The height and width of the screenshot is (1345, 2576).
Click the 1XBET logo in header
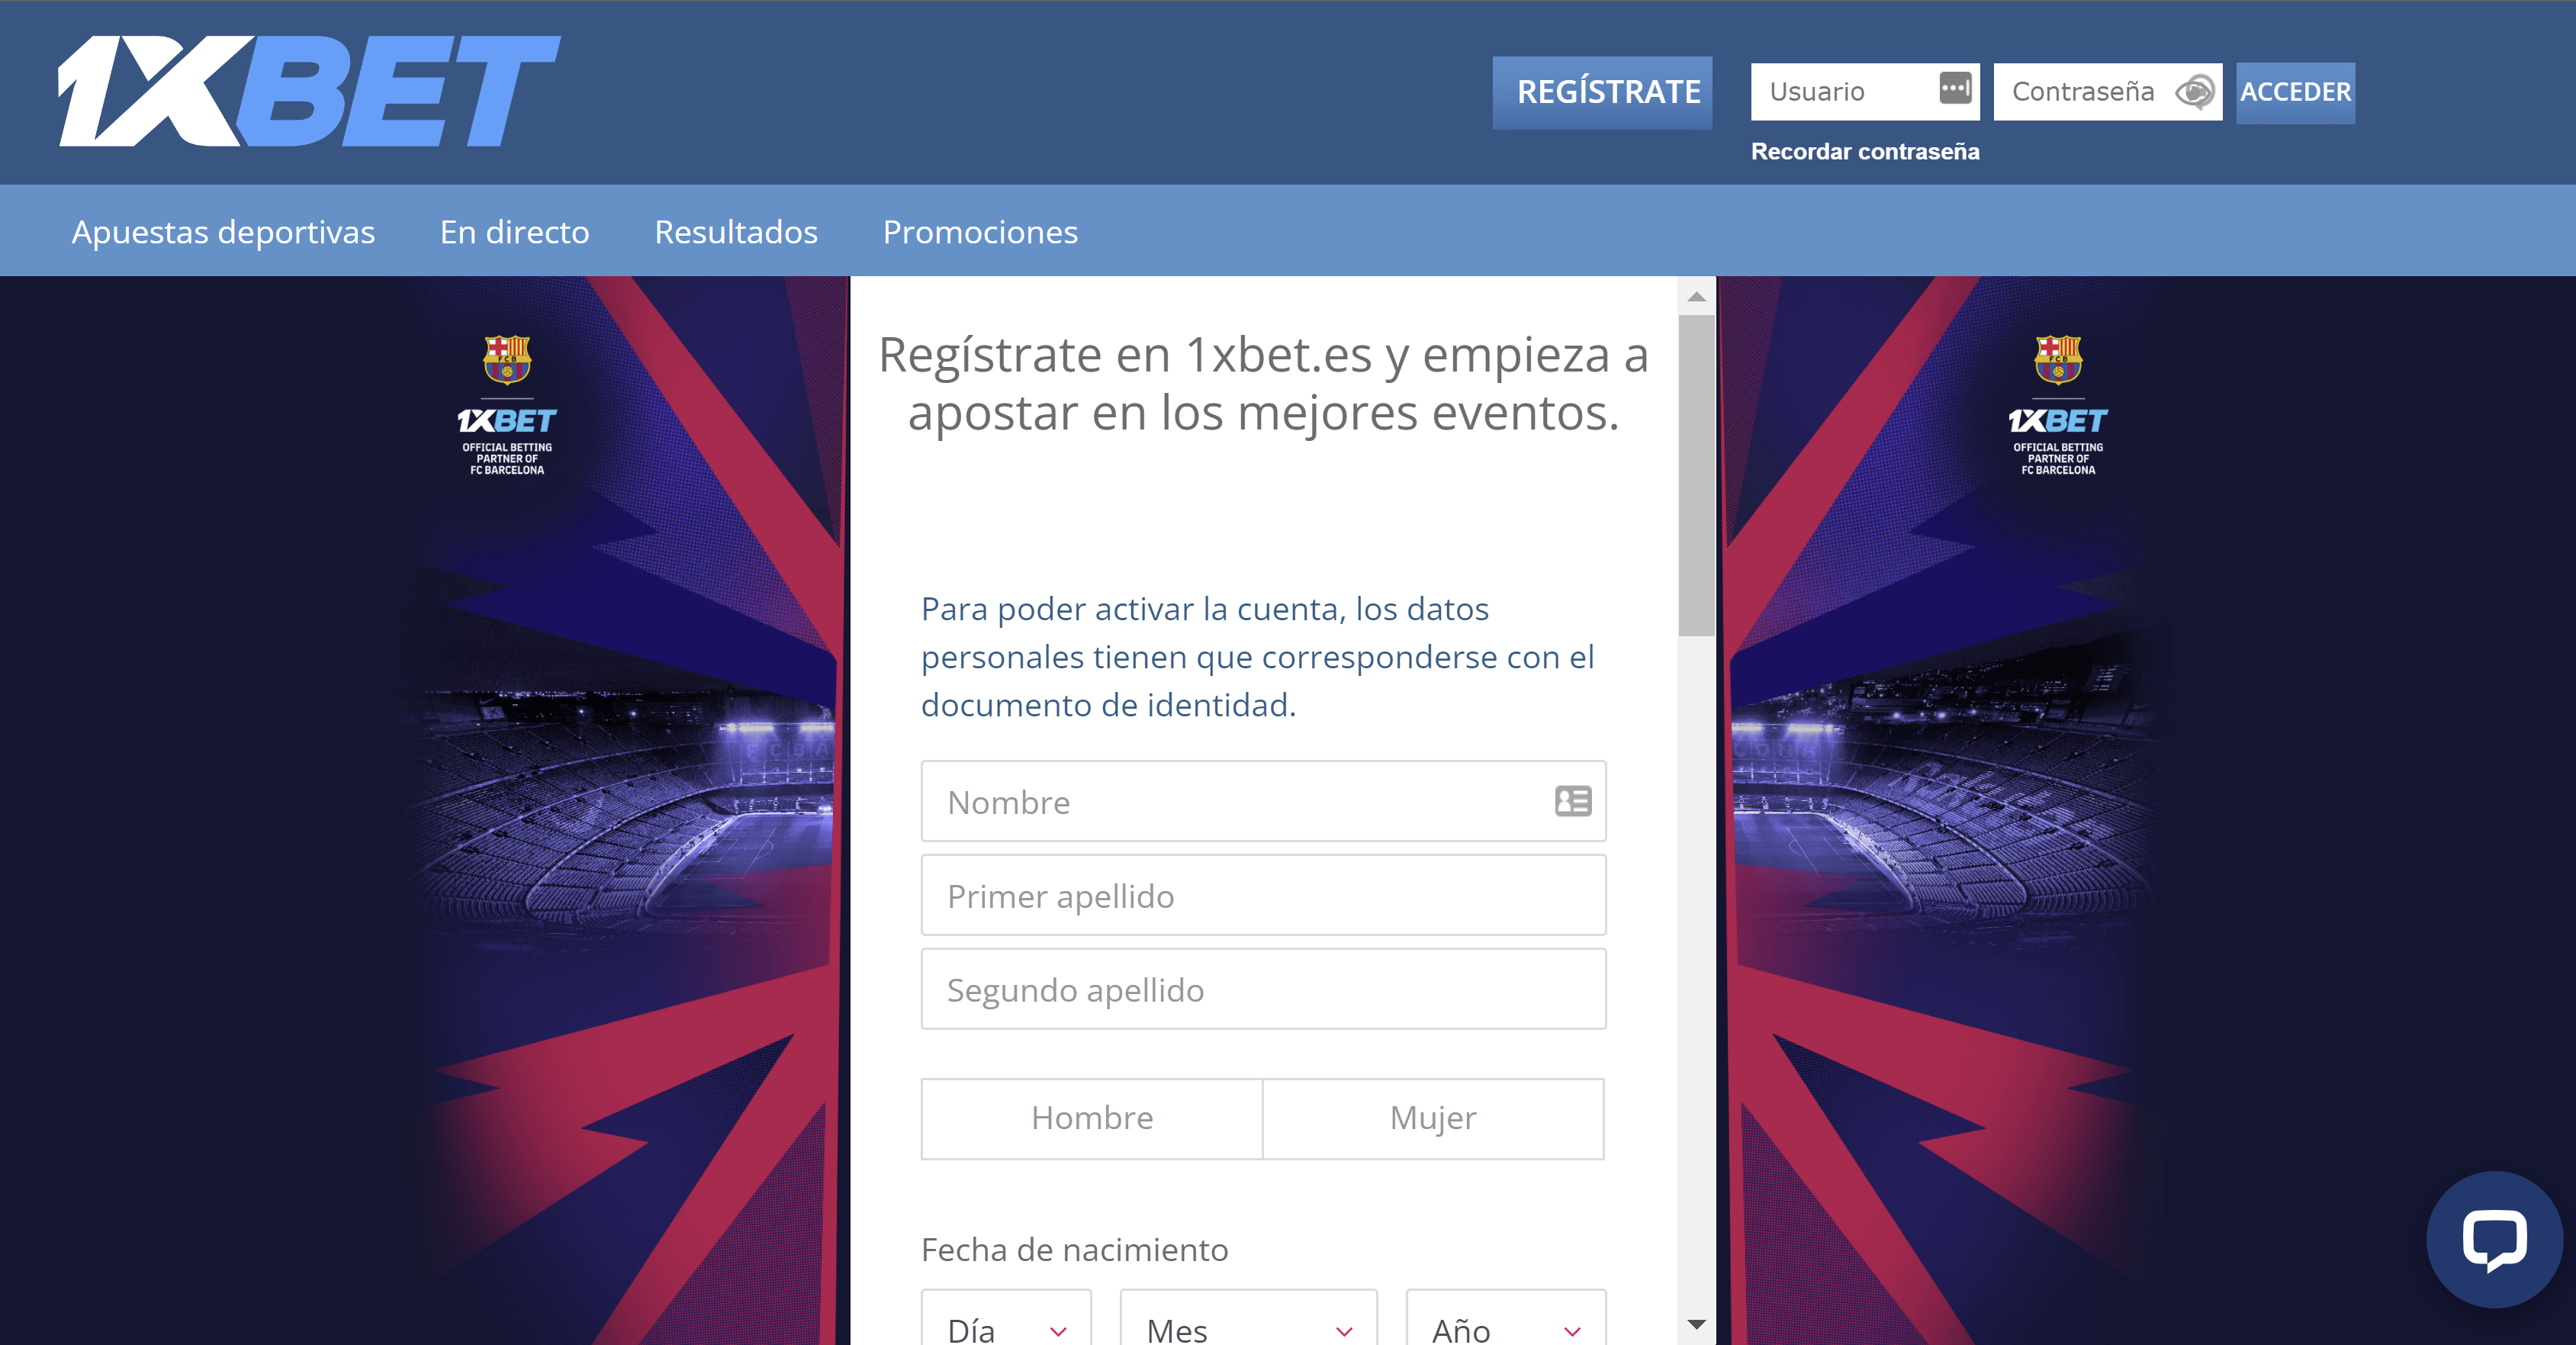click(x=309, y=91)
